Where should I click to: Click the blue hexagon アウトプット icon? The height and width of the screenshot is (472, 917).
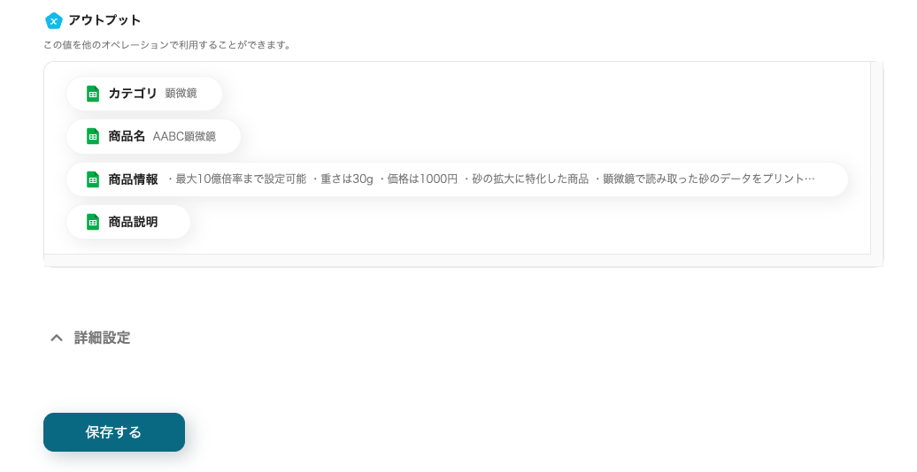coord(54,20)
